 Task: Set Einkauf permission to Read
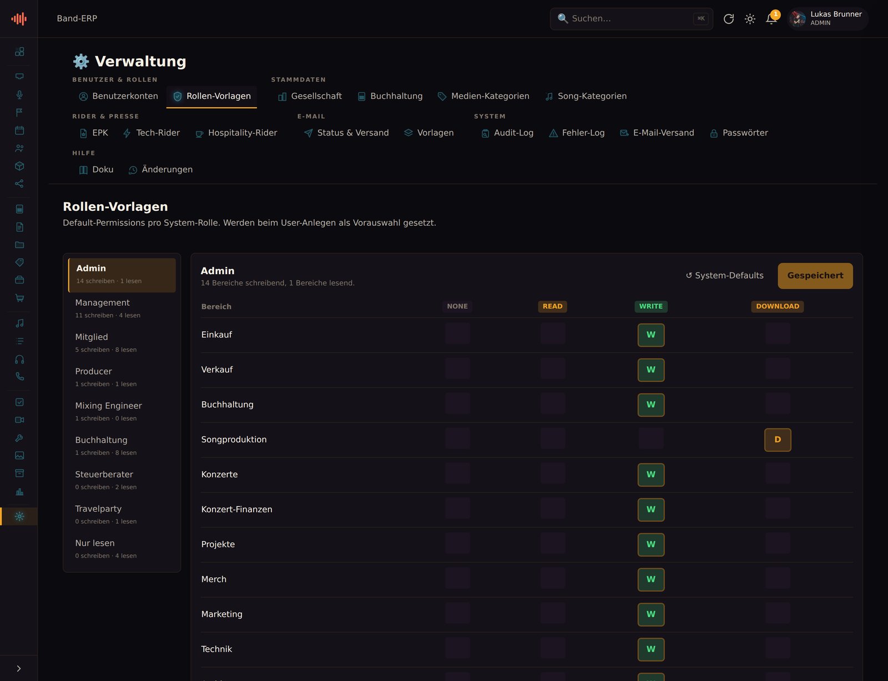553,334
